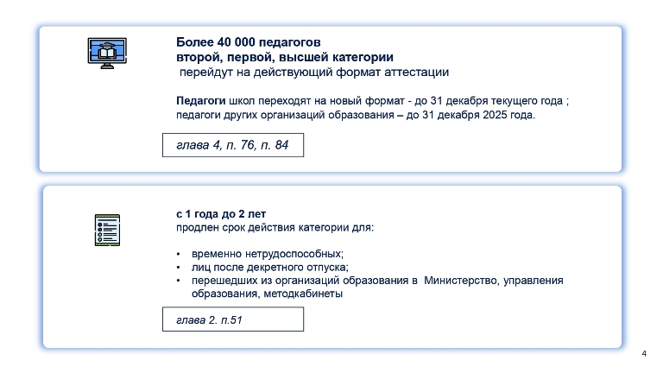Select the "глава 2. п.51" reference box
The width and height of the screenshot is (663, 373).
click(x=233, y=319)
